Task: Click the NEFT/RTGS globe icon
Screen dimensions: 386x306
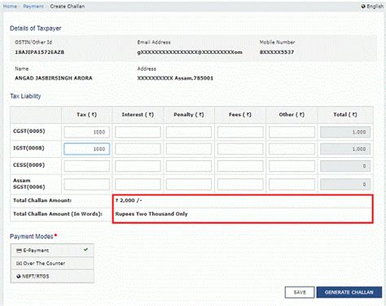Action: pos(19,277)
